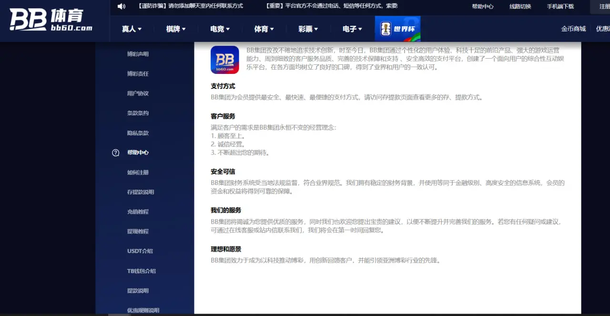Click the BB app logo image in article
Screen dimensions: 610x316
tap(225, 60)
